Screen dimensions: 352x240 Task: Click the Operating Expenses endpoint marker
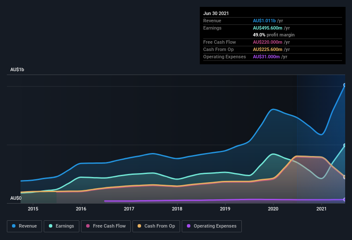[x=345, y=199]
